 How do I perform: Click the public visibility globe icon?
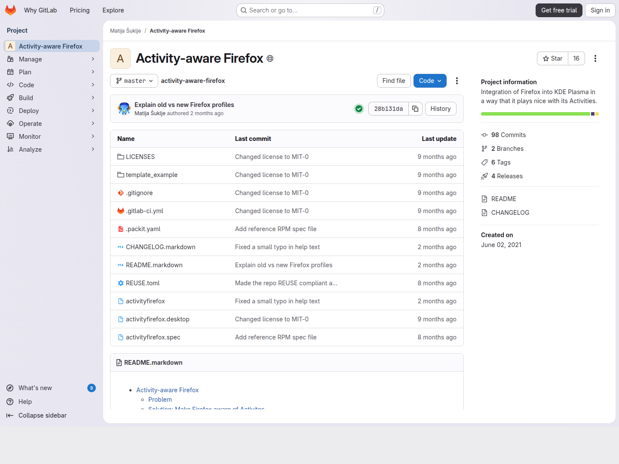coord(270,58)
